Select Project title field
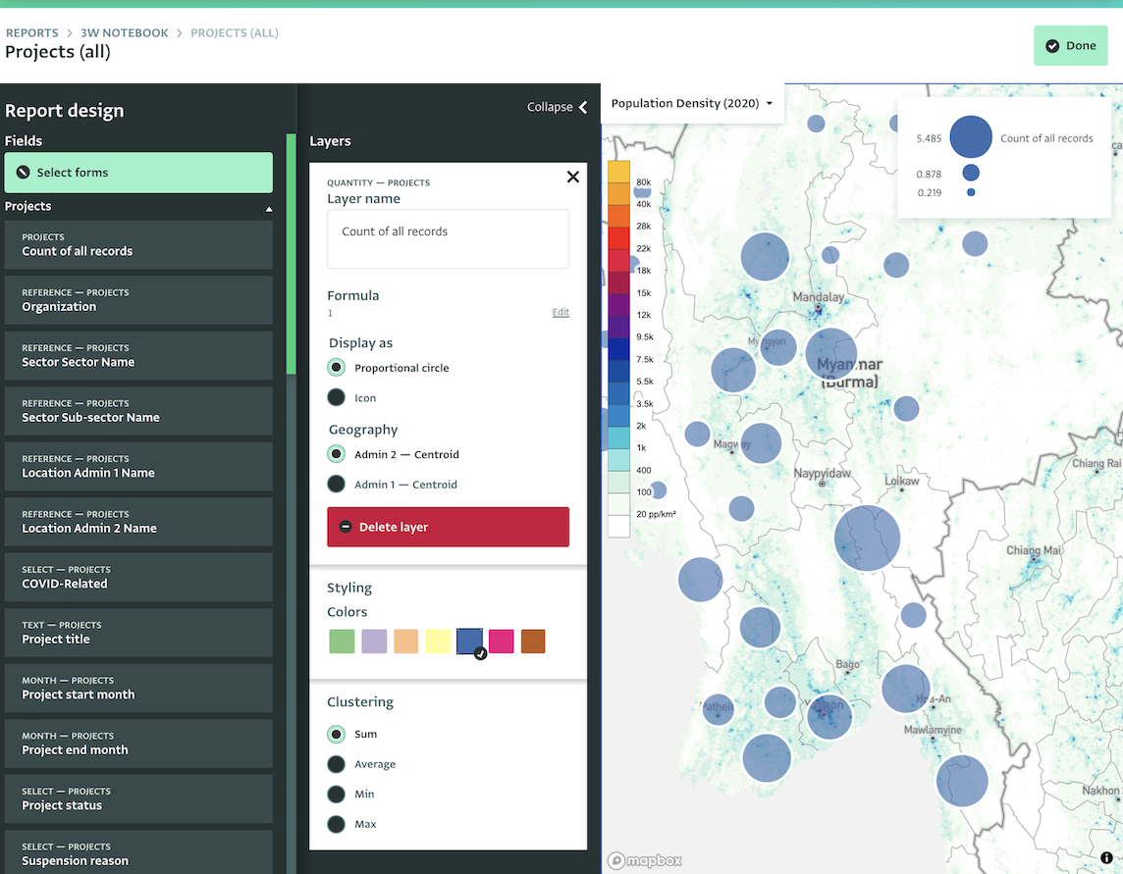The width and height of the screenshot is (1123, 874). point(138,633)
